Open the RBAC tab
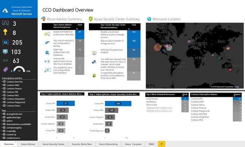The image size is (245, 147). coord(152,144)
